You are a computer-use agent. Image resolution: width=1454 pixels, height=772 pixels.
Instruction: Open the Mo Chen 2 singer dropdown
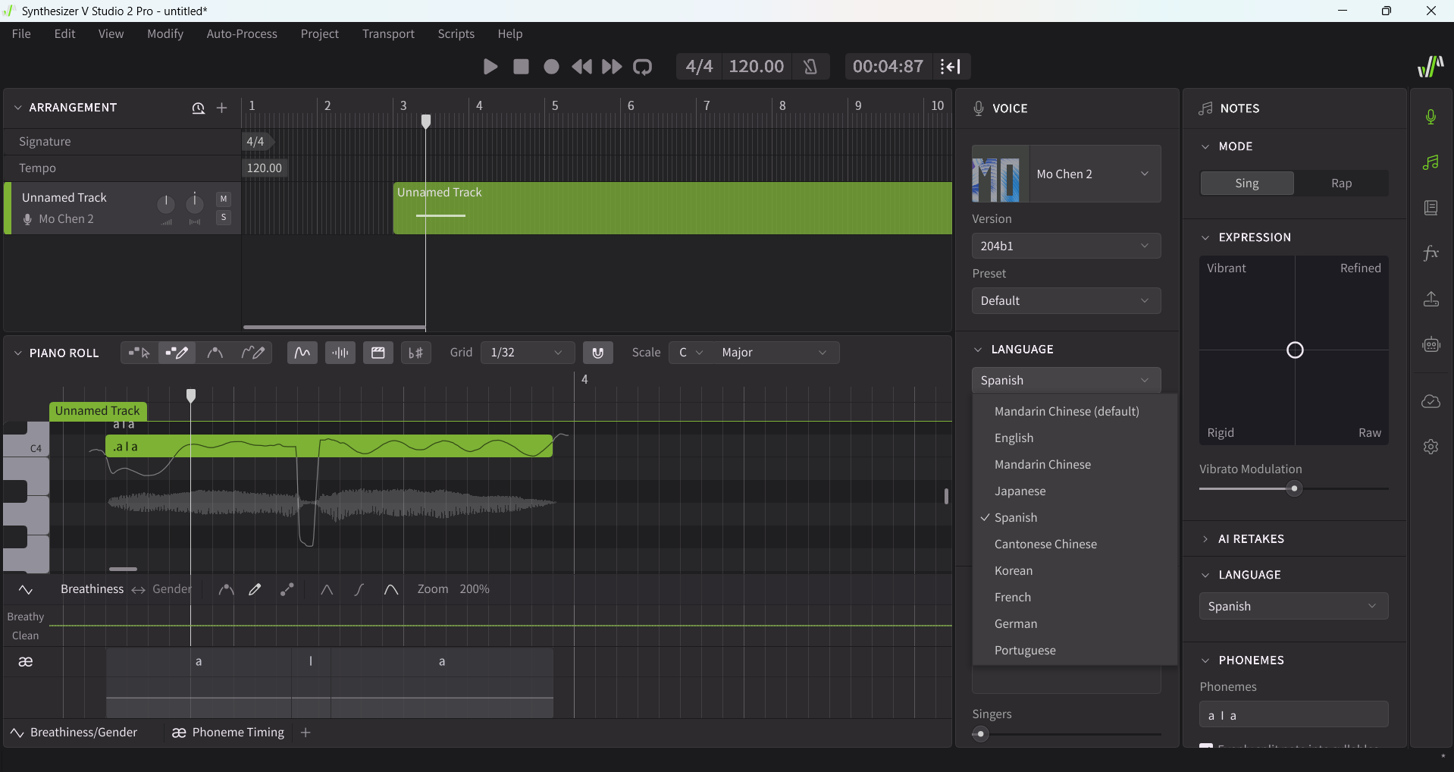coord(1094,174)
